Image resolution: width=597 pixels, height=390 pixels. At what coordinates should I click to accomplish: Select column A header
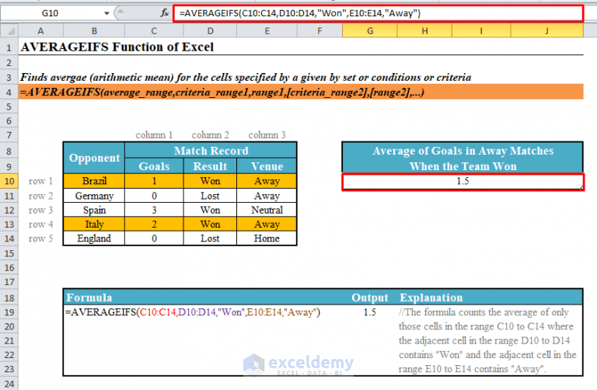(40, 31)
